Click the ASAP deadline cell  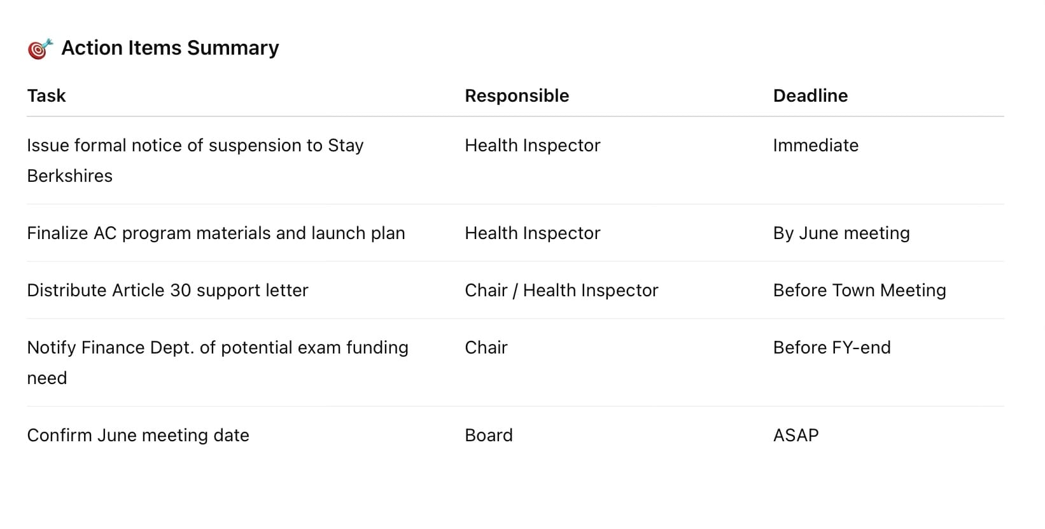point(796,436)
